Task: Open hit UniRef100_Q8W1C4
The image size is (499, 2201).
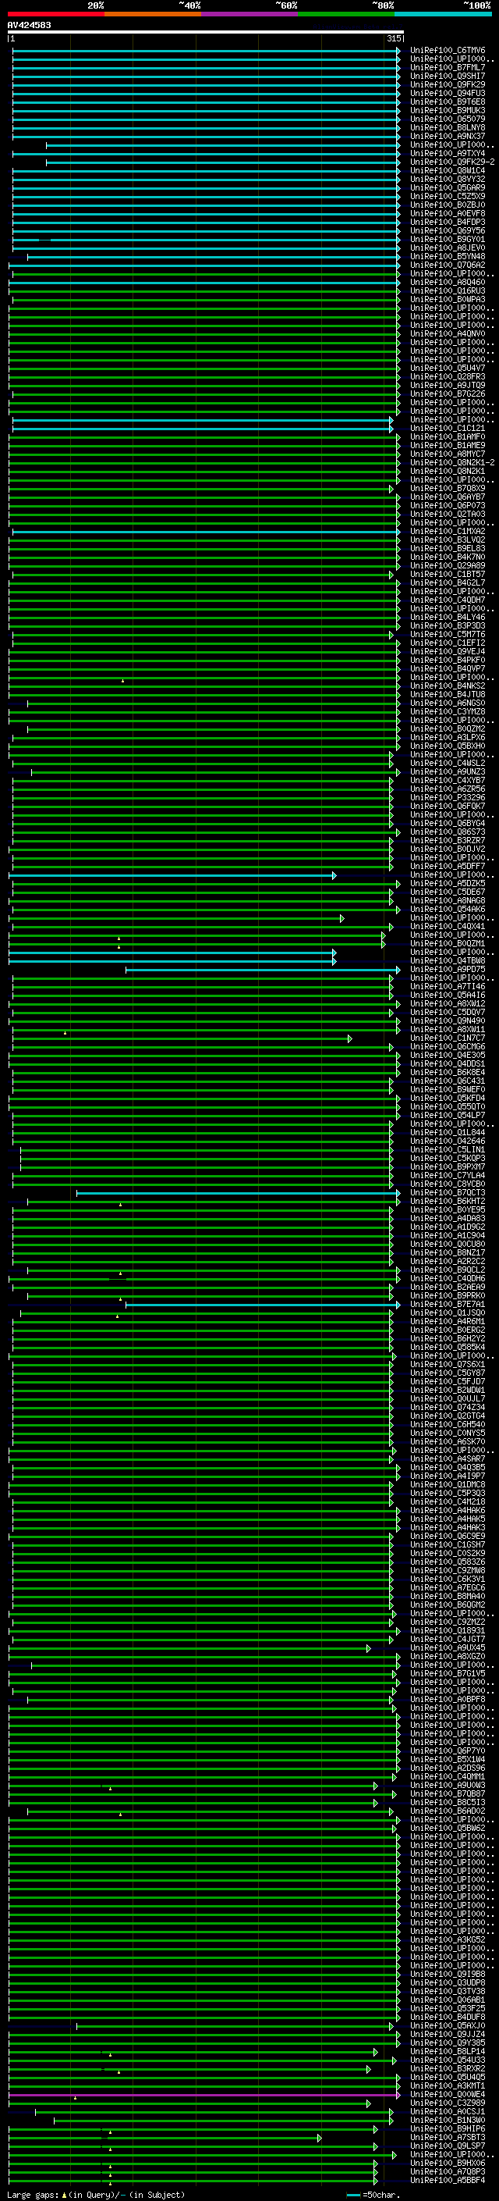Action: pyautogui.click(x=447, y=171)
